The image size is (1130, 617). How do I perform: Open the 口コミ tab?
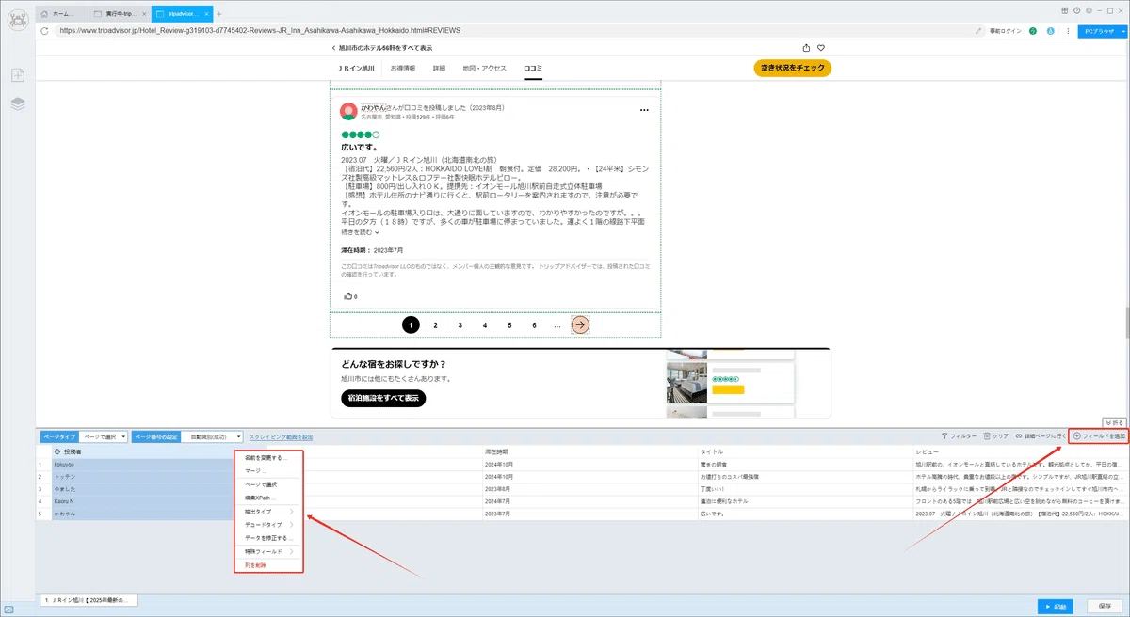(533, 68)
